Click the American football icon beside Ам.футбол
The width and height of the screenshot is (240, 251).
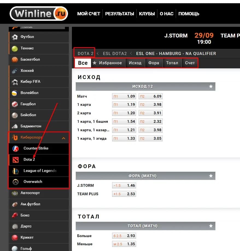click(x=15, y=205)
